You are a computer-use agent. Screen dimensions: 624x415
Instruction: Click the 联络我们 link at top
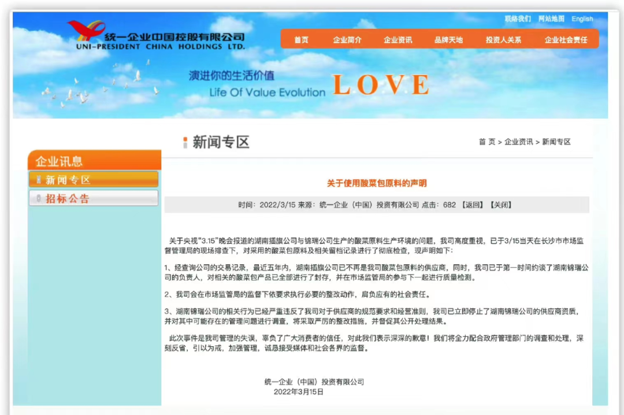coord(518,18)
